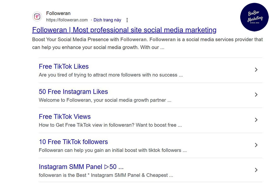The height and width of the screenshot is (183, 278).
Task: Expand the 50 Free Instagram Likes chevron
Action: point(256,95)
